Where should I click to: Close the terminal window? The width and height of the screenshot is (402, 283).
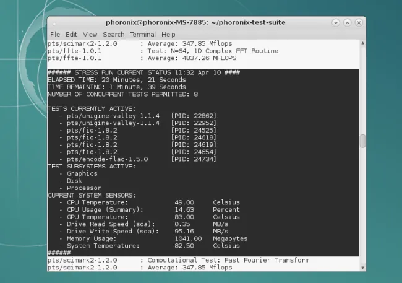[359, 23]
